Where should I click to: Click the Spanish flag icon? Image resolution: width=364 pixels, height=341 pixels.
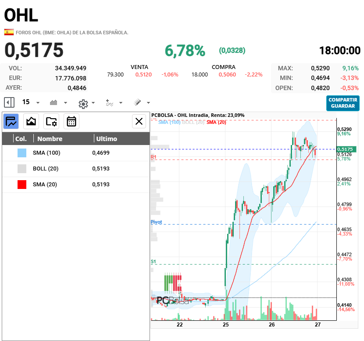pyautogui.click(x=9, y=32)
